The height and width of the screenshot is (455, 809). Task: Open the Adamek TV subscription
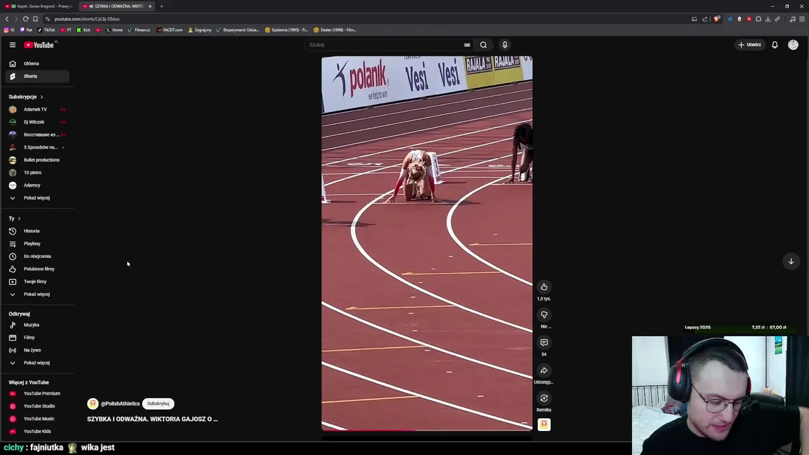[37, 109]
